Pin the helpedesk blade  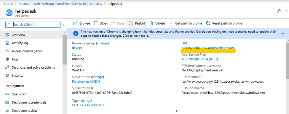click(x=279, y=11)
